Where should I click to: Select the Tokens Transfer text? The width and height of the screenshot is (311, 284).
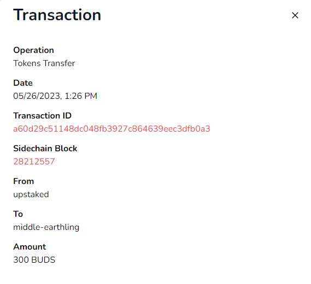pos(44,63)
